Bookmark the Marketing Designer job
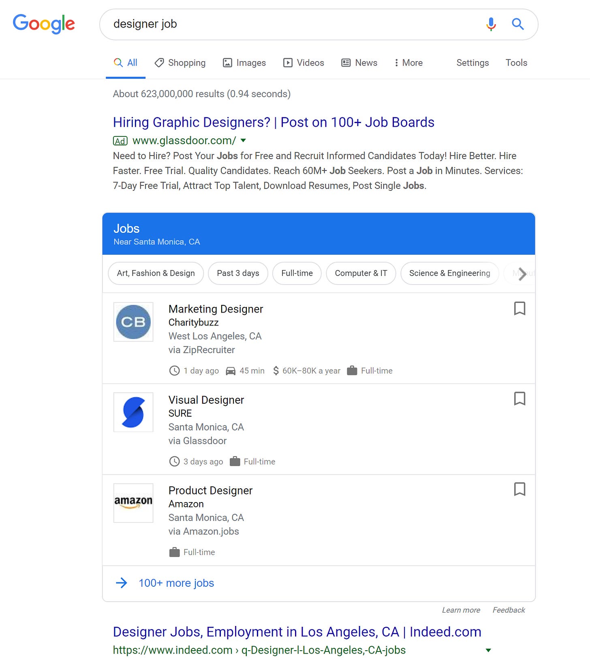 pyautogui.click(x=519, y=309)
